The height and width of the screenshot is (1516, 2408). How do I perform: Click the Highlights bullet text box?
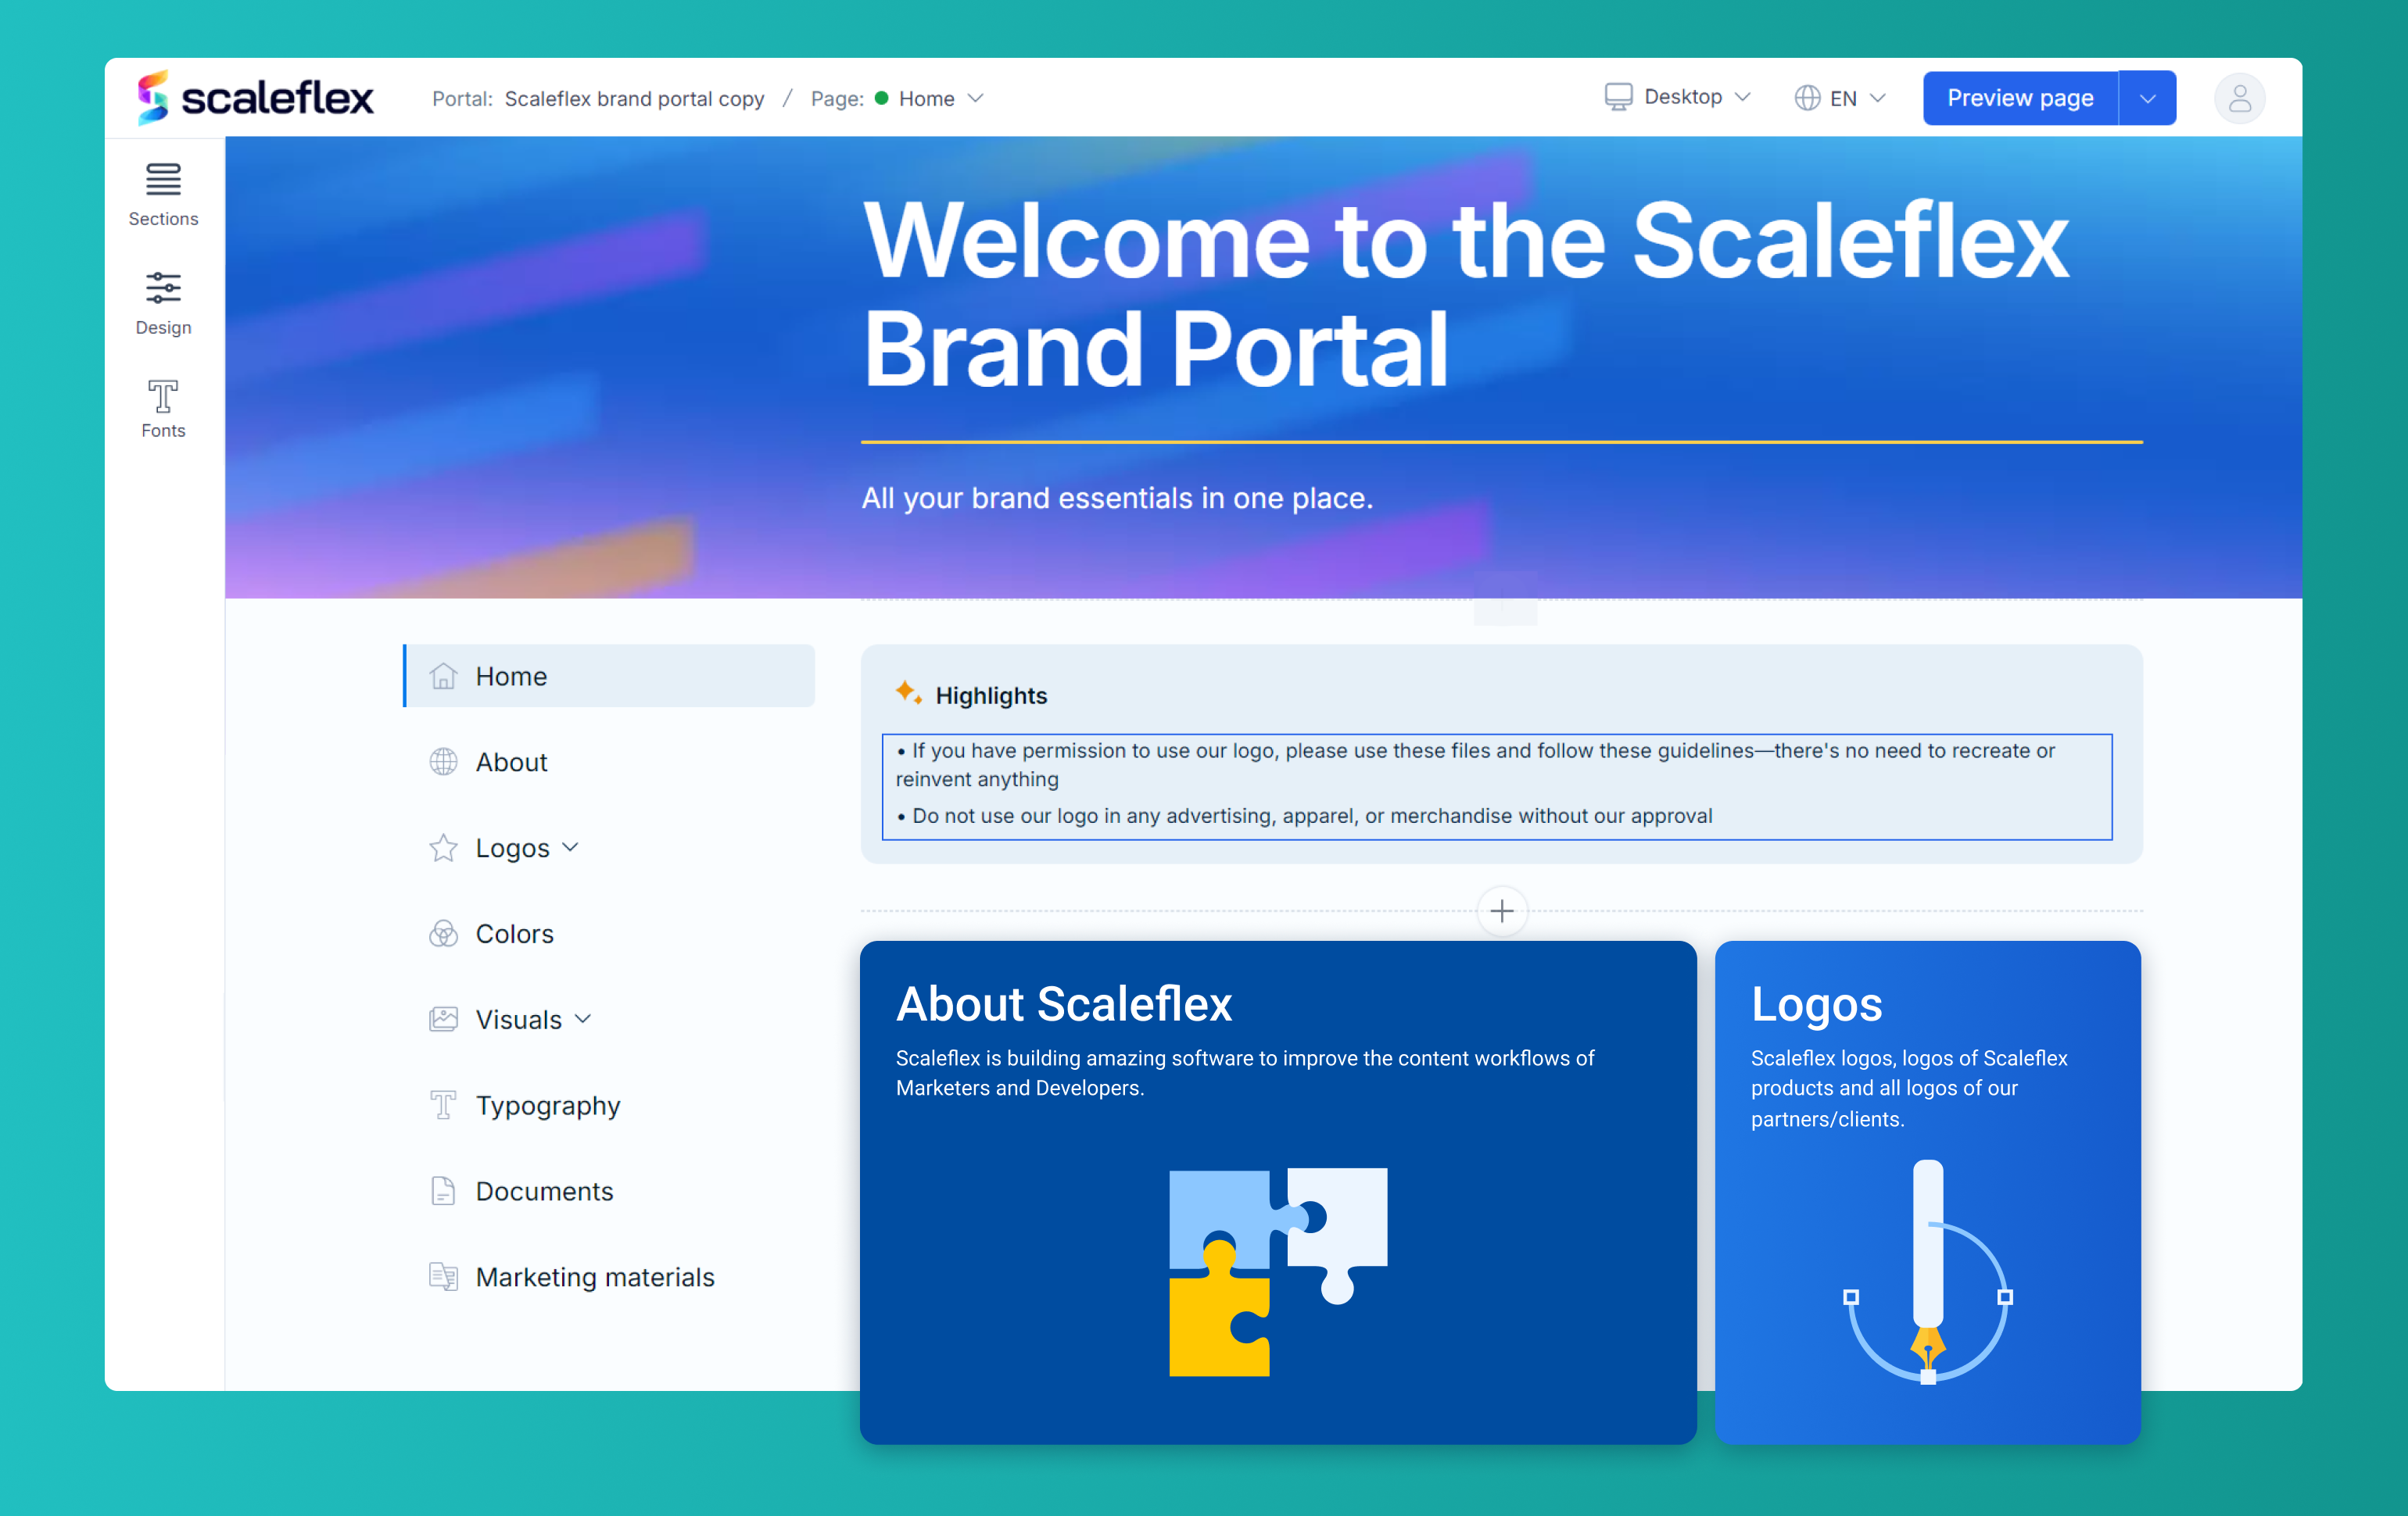click(1496, 785)
